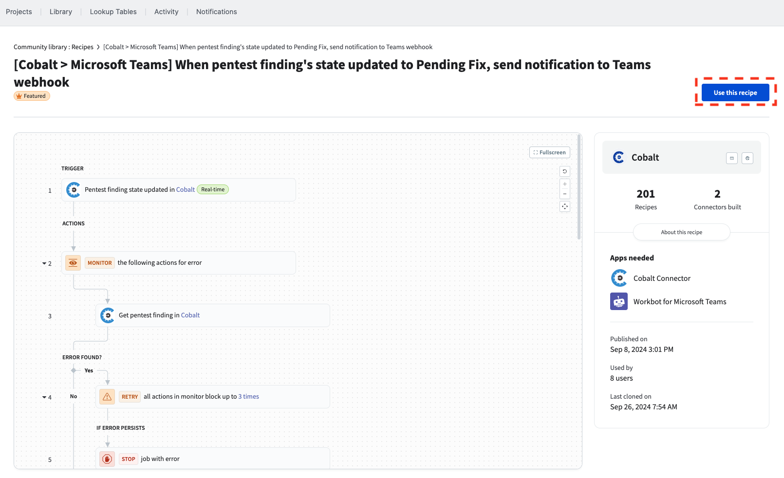
Task: Click the crown icon in Featured badge
Action: point(19,96)
